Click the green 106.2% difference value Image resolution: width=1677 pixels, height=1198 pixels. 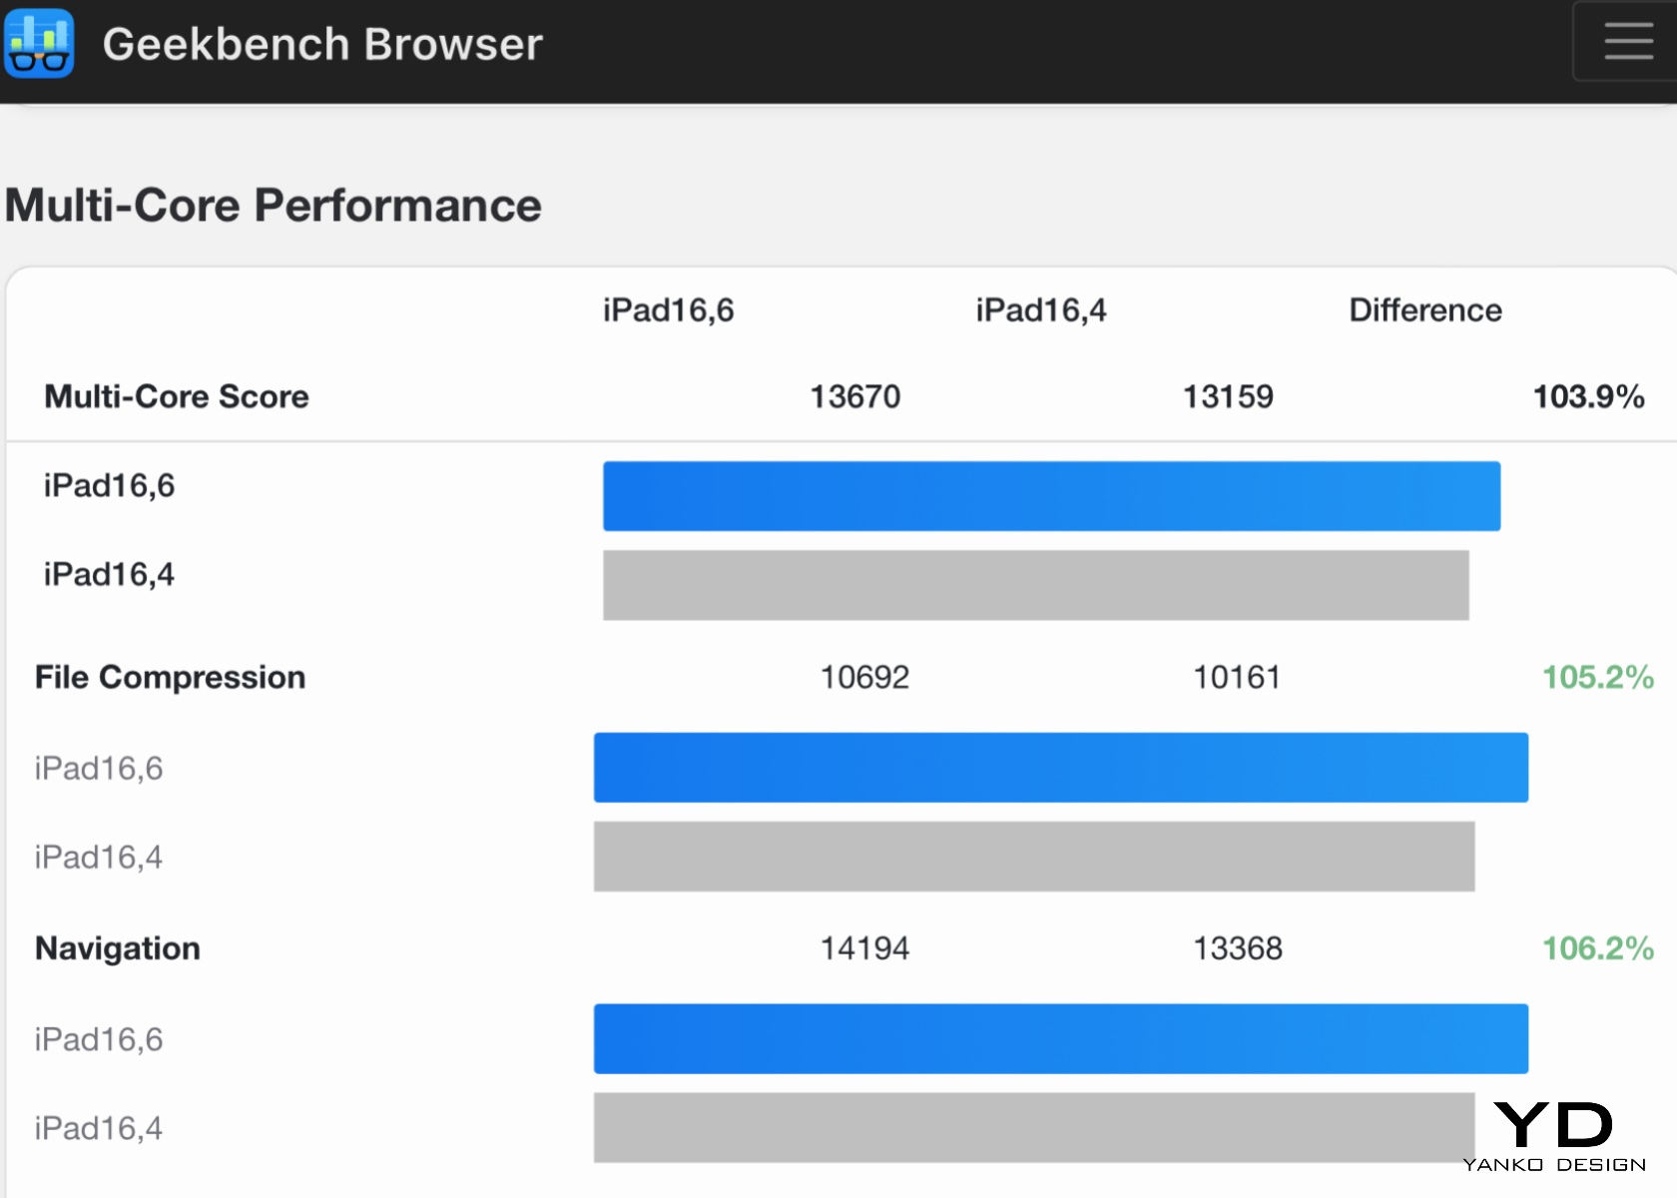coord(1597,948)
